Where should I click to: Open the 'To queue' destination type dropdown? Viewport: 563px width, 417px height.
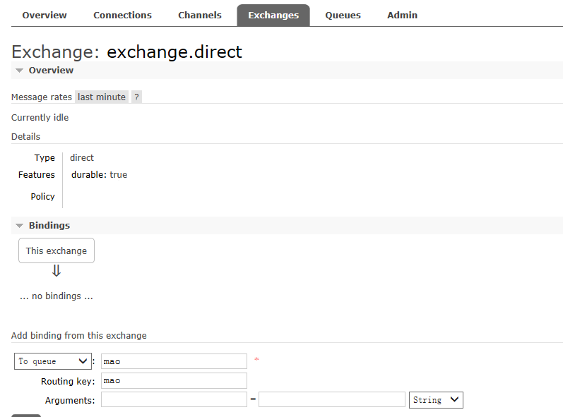pos(53,361)
